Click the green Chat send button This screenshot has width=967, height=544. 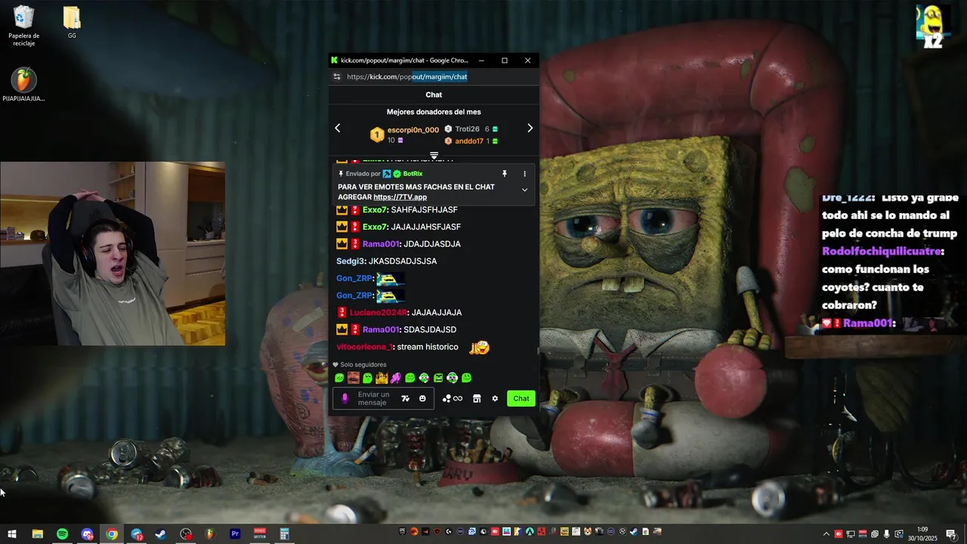pyautogui.click(x=521, y=399)
